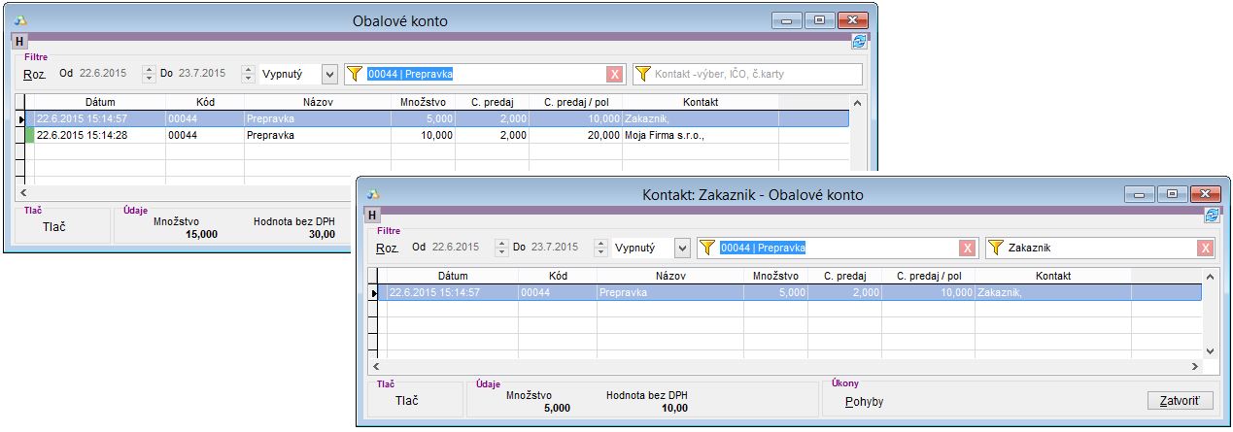The height and width of the screenshot is (432, 1233).
Task: Clear the 00044 | Prepravka filter in Obalové konto
Action: click(614, 74)
